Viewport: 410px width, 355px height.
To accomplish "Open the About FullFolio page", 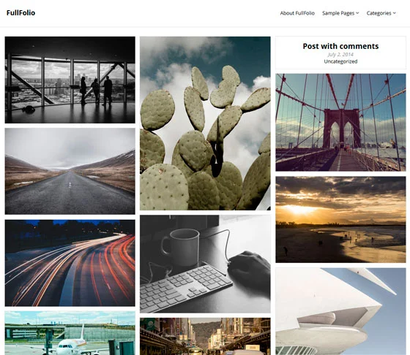I will click(x=297, y=13).
